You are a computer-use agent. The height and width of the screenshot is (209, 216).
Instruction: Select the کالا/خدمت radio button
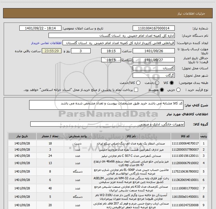coord(138,83)
